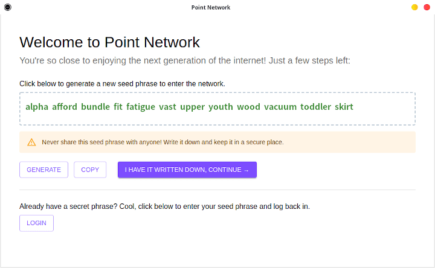Click the 'Welcome to Point Network' heading

click(109, 42)
